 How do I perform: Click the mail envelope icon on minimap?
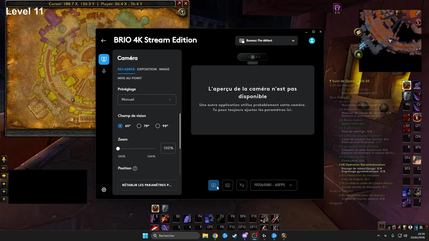[x=358, y=32]
